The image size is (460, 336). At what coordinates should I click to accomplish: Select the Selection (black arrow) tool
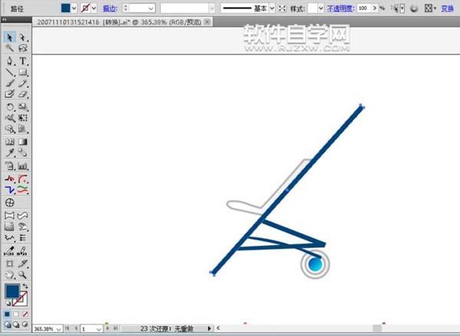(x=10, y=38)
